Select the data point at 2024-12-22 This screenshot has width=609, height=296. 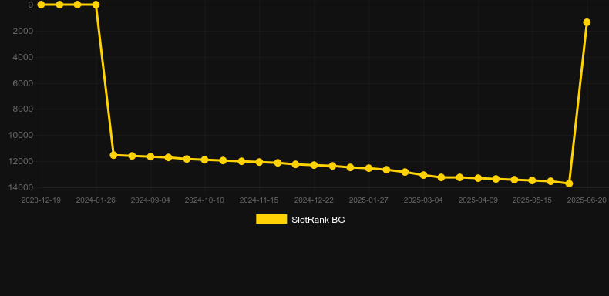pos(314,165)
